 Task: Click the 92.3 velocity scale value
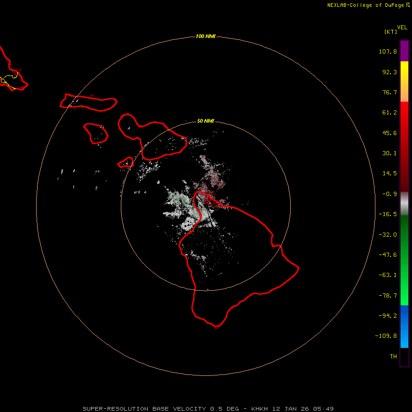(x=390, y=72)
